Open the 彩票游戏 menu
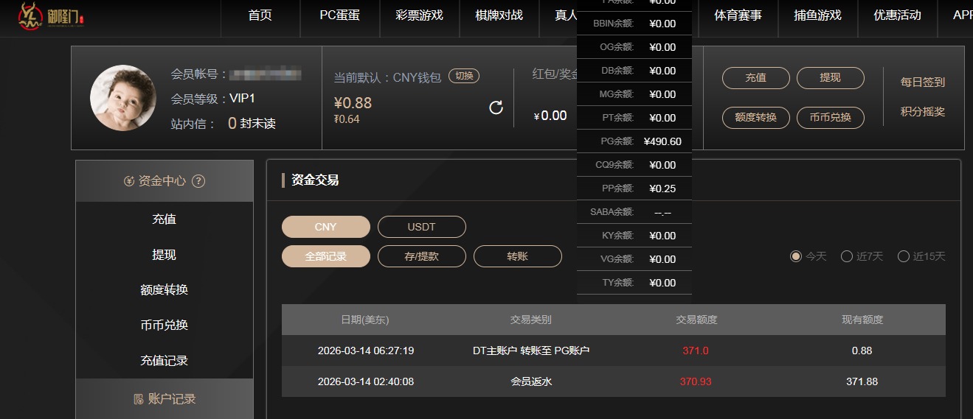 coord(420,15)
